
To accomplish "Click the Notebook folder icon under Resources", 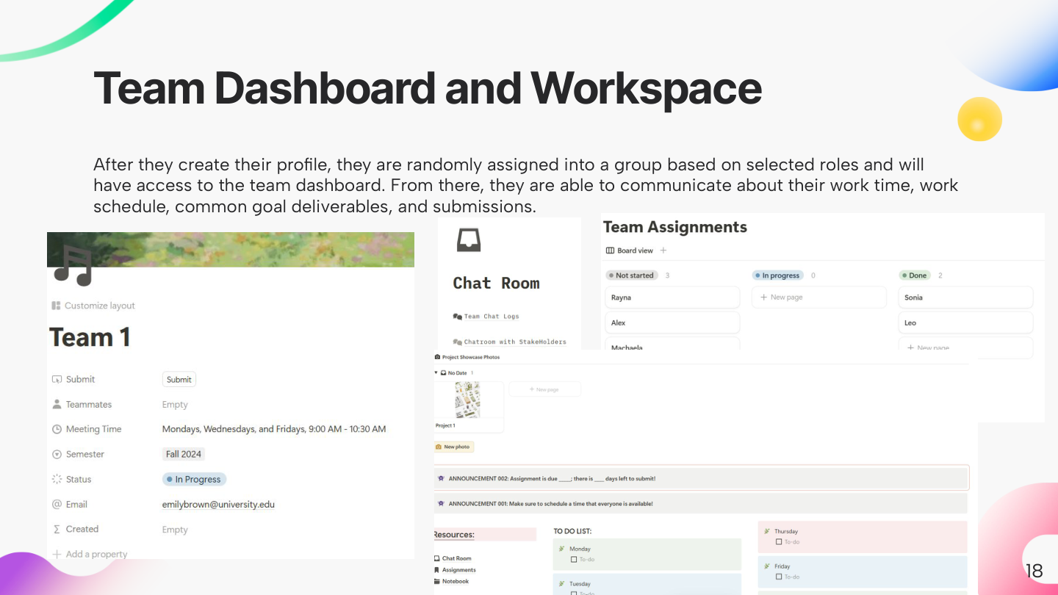I will 436,581.
